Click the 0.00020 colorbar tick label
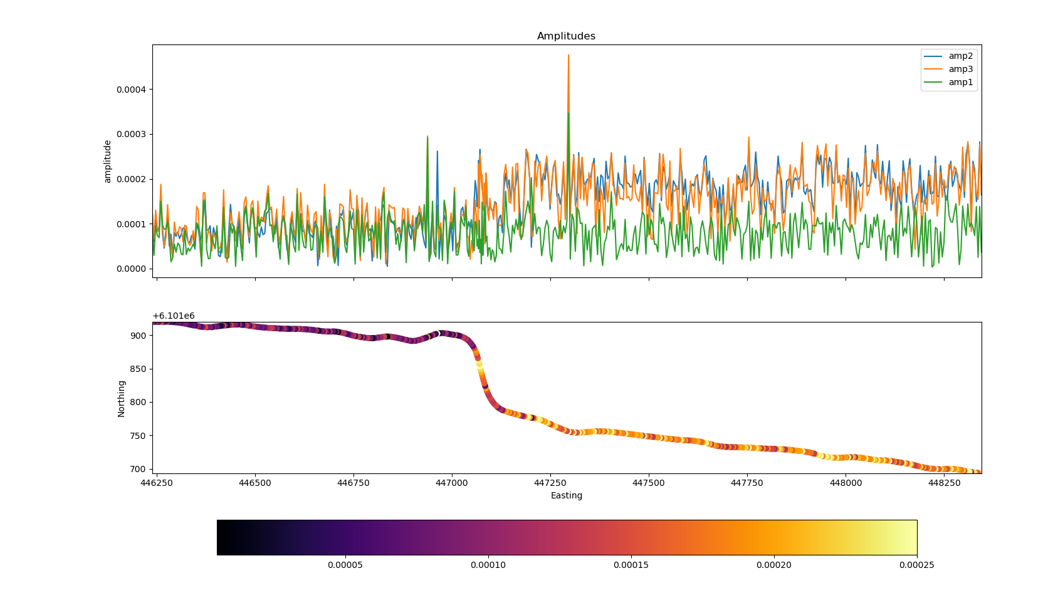The width and height of the screenshot is (1053, 603). (x=774, y=565)
